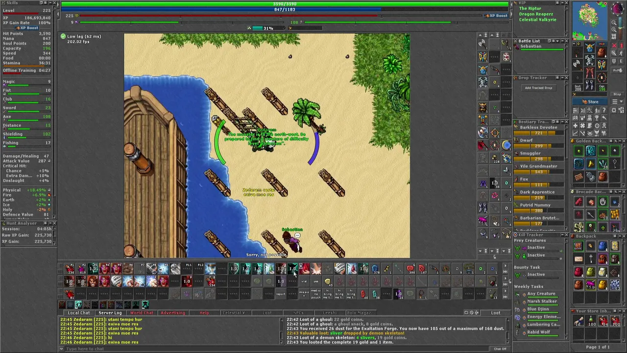
Task: Minimize the Drop Tracker panel
Action: 561,78
